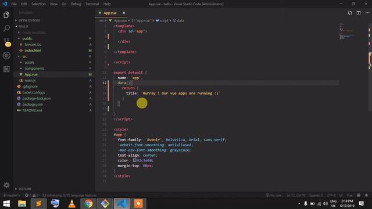372x209 pixels.
Task: Click the feedback smiley in status bar
Action: click(x=359, y=196)
